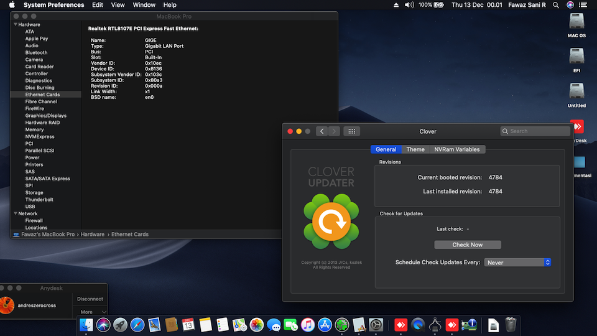Collapse the Hardware section in sidebar

(15, 25)
